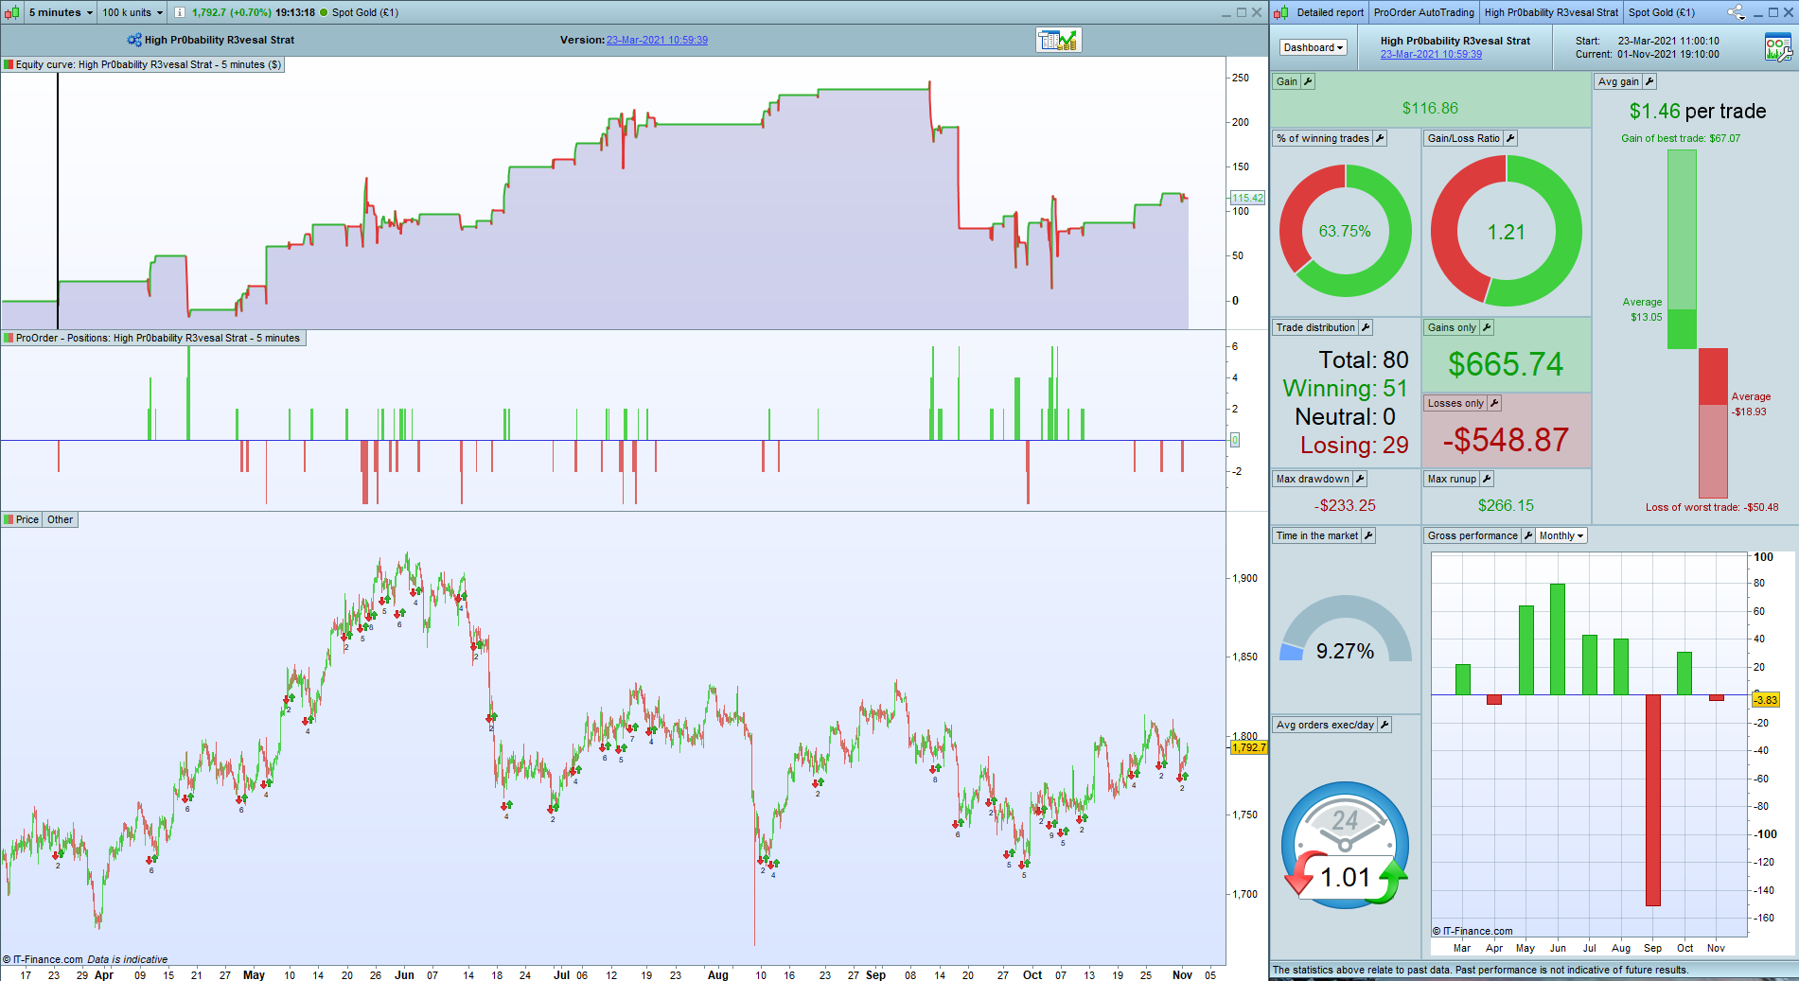The height and width of the screenshot is (981, 1799).
Task: Click the Max drawdown label
Action: tap(1313, 479)
